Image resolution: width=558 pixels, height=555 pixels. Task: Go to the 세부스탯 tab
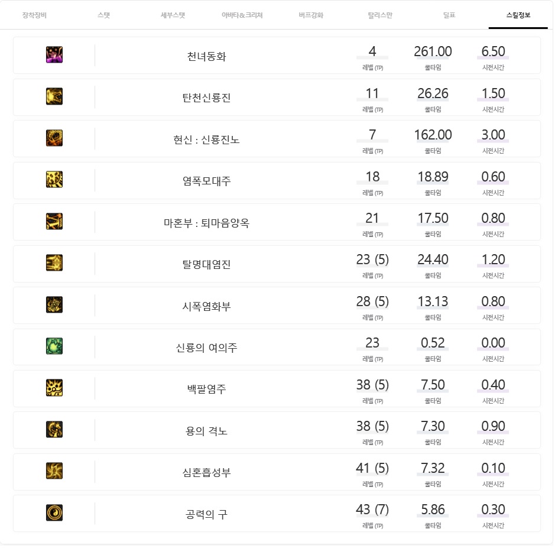coord(173,15)
